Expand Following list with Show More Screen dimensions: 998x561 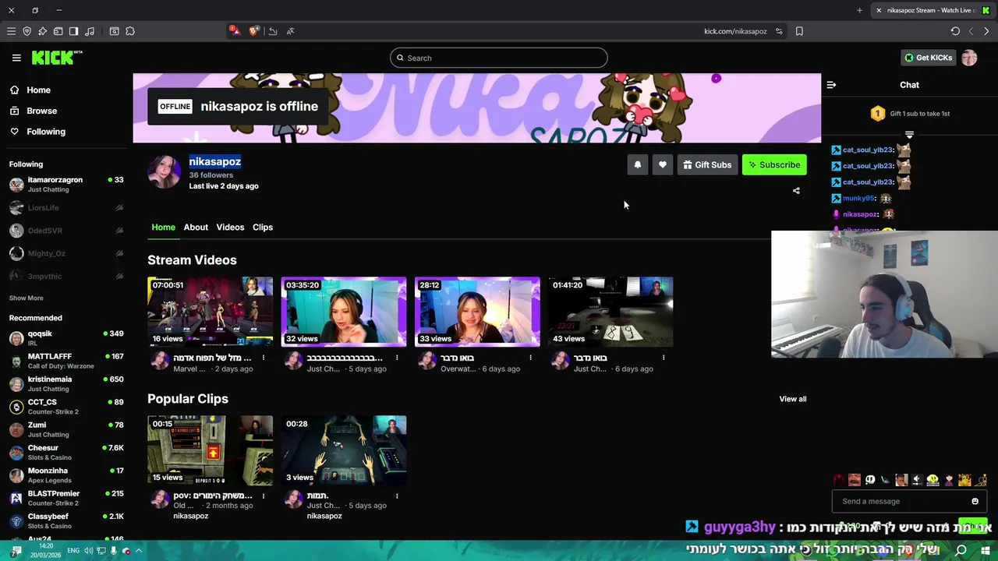point(27,298)
